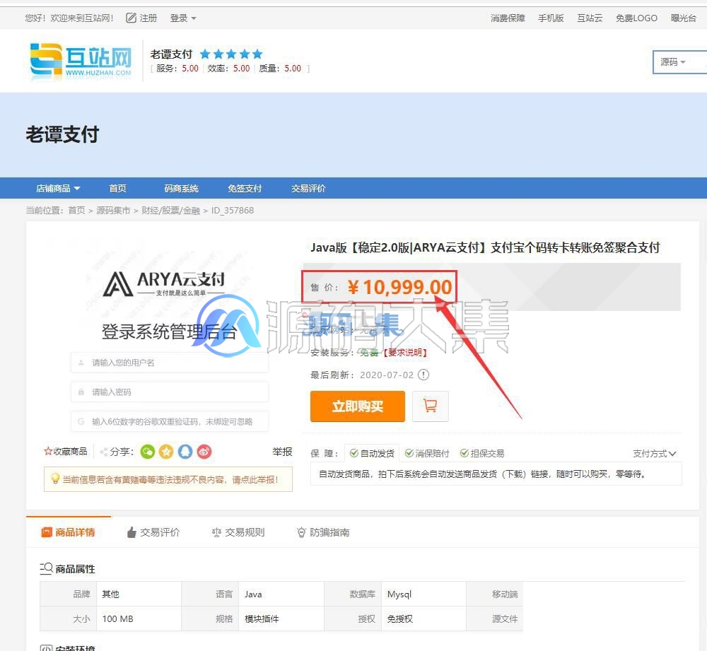Share via Weibo red icon
The width and height of the screenshot is (707, 651).
[x=204, y=451]
